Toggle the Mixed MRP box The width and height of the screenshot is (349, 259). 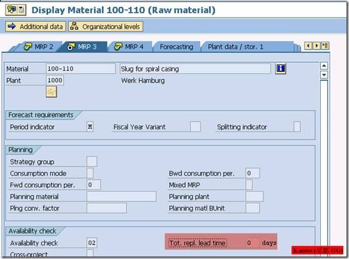249,185
